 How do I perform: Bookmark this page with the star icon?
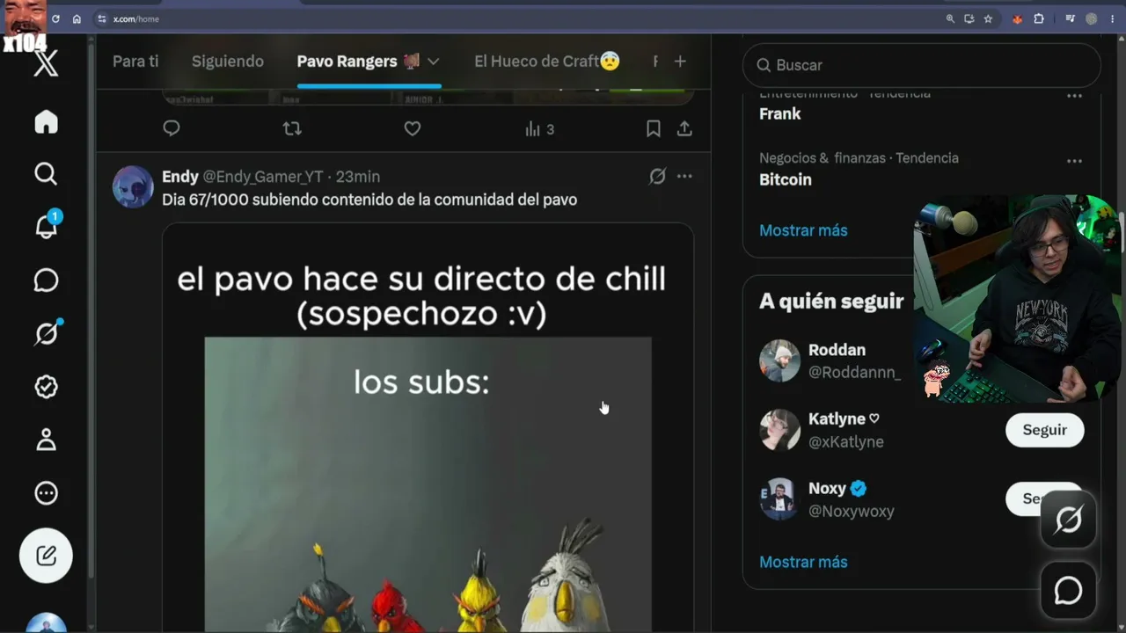pyautogui.click(x=988, y=18)
